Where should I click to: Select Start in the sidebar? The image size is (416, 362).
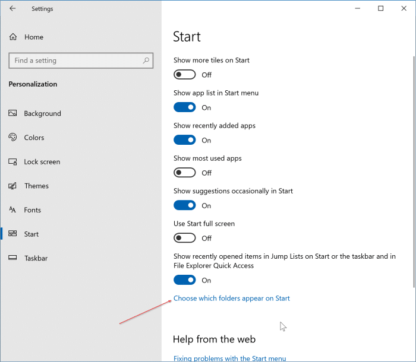point(31,234)
